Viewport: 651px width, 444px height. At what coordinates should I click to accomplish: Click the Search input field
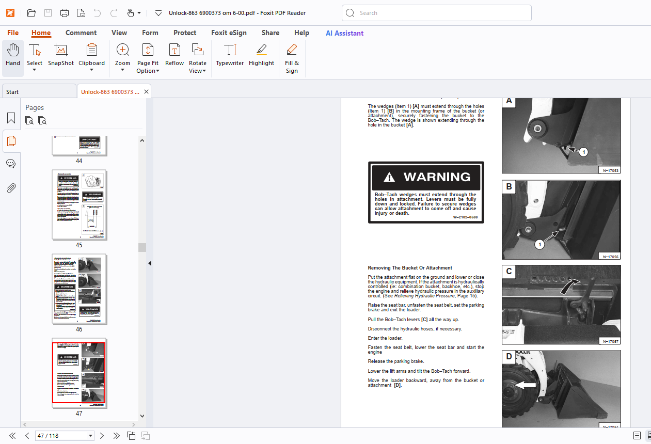pos(437,13)
